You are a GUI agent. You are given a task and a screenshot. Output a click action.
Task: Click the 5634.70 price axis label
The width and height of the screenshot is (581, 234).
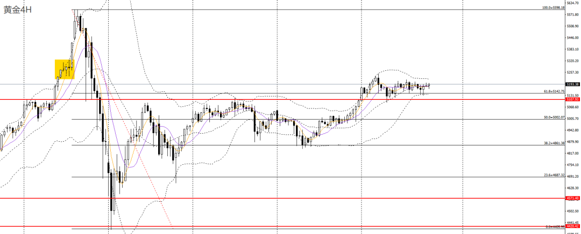(x=572, y=3)
